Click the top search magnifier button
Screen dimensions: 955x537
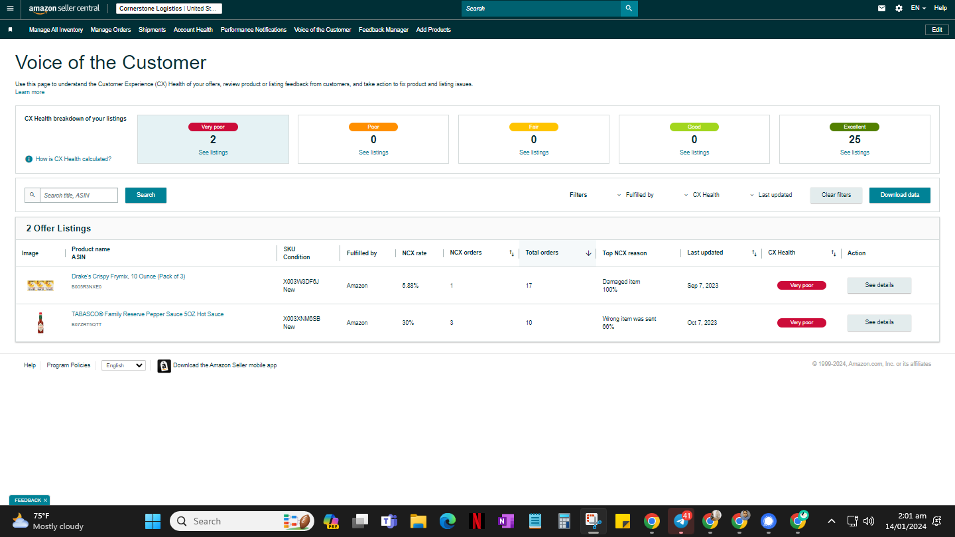[629, 9]
